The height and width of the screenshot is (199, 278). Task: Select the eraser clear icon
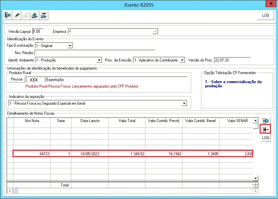(17, 15)
